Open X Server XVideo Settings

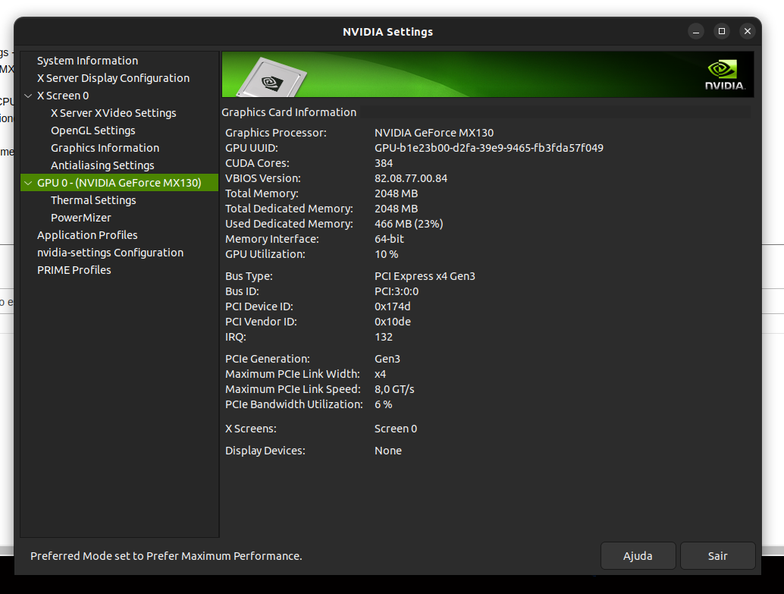[114, 113]
